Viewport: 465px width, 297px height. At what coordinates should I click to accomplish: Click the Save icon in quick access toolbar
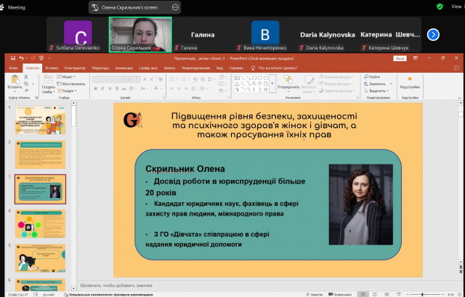pyautogui.click(x=13, y=58)
